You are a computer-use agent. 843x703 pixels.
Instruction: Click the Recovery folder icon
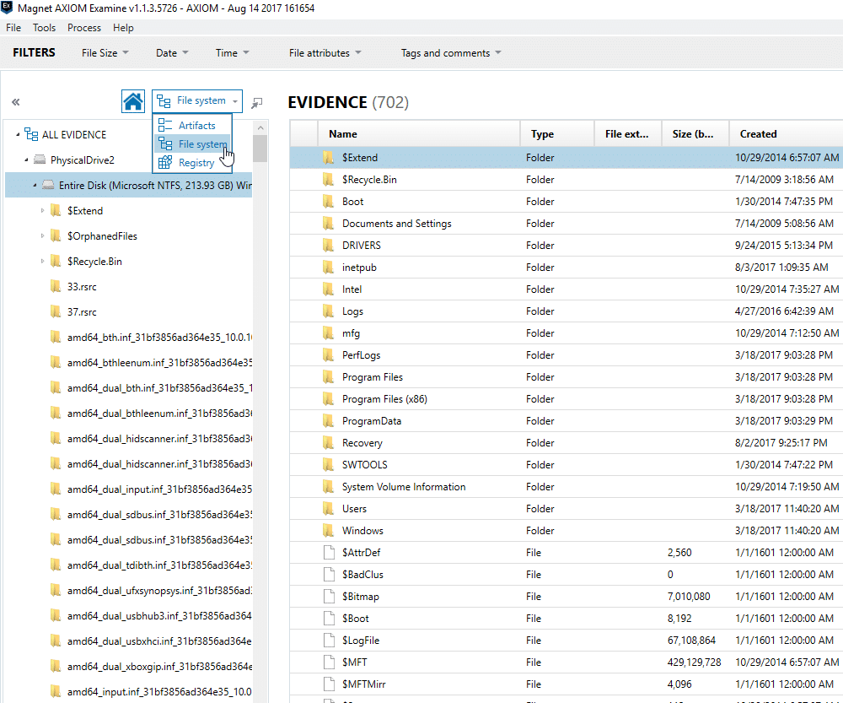point(328,443)
